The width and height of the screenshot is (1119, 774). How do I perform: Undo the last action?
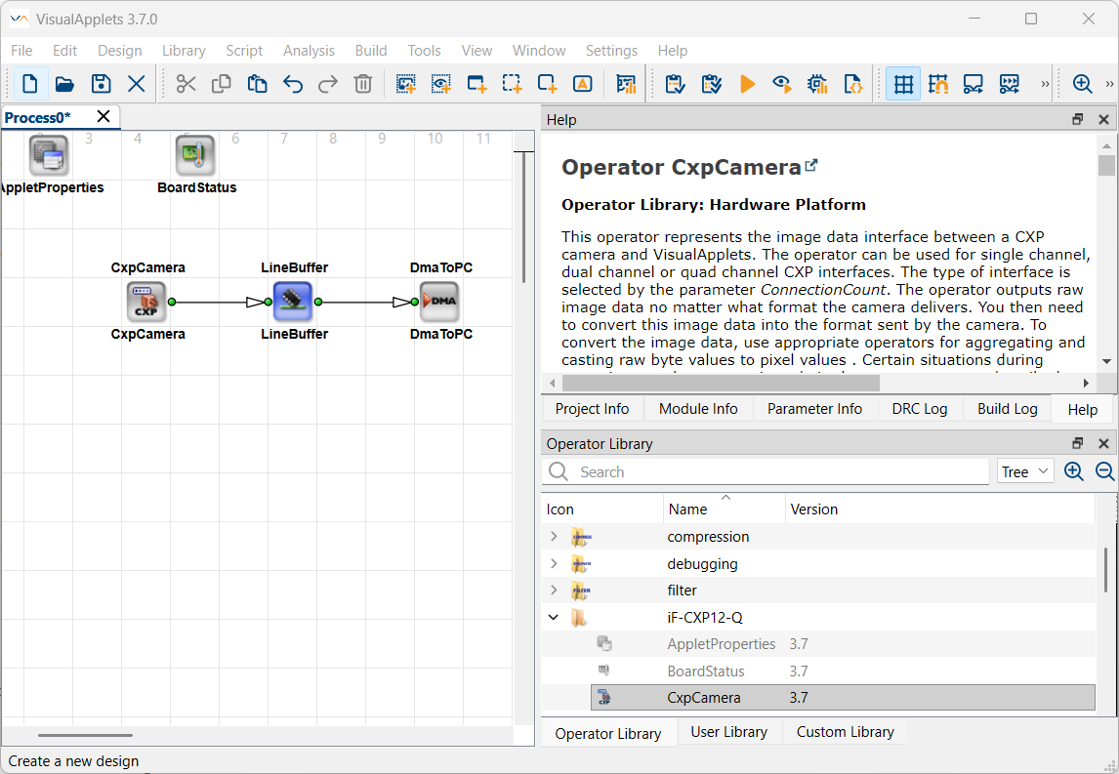(293, 84)
